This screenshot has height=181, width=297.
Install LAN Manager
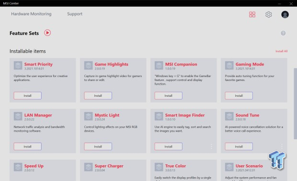(27, 147)
